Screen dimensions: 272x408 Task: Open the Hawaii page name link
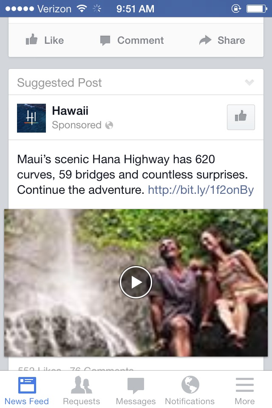[x=70, y=110]
